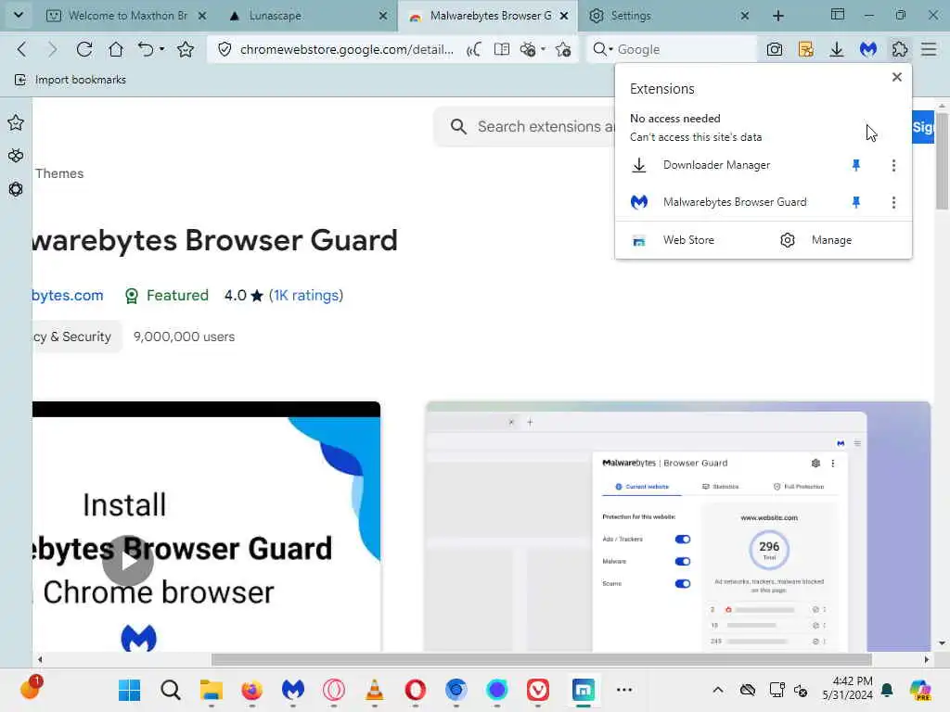Open the settings hexagon in left sidebar
This screenshot has width=950, height=712.
click(16, 189)
